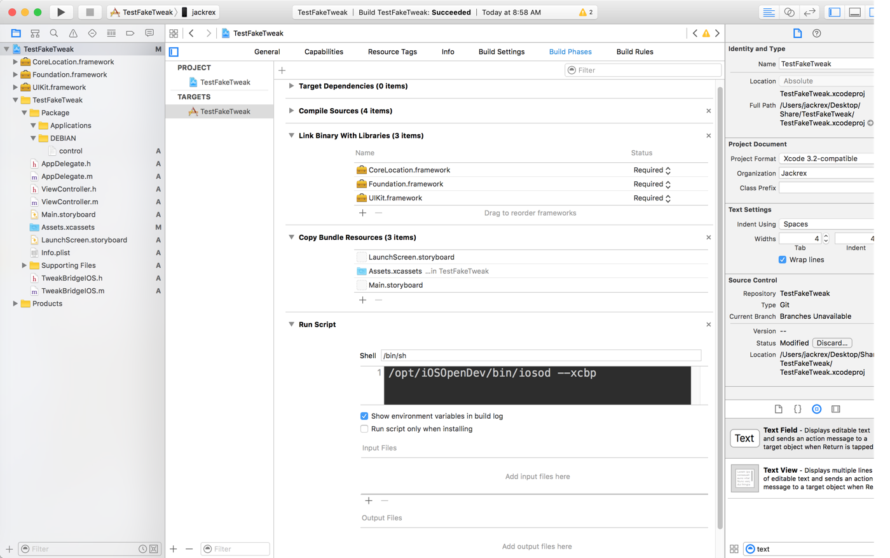Open File Template library
This screenshot has height=558, width=890.
click(778, 409)
